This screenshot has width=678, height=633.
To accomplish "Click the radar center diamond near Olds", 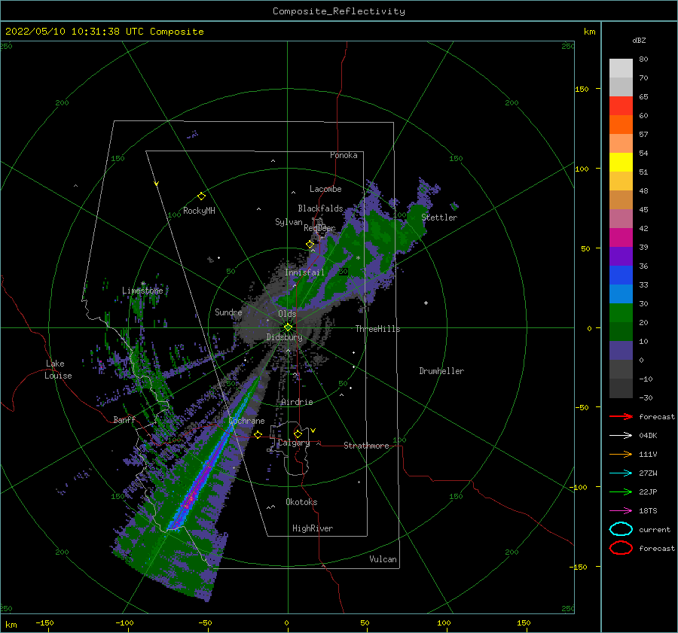I will [x=288, y=327].
